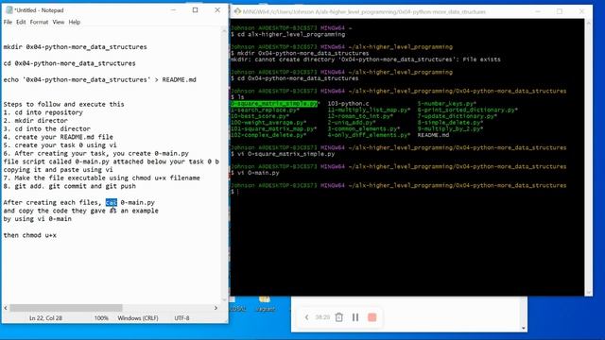
Task: Click '8. git add. git commit and git push'
Action: tap(69, 186)
